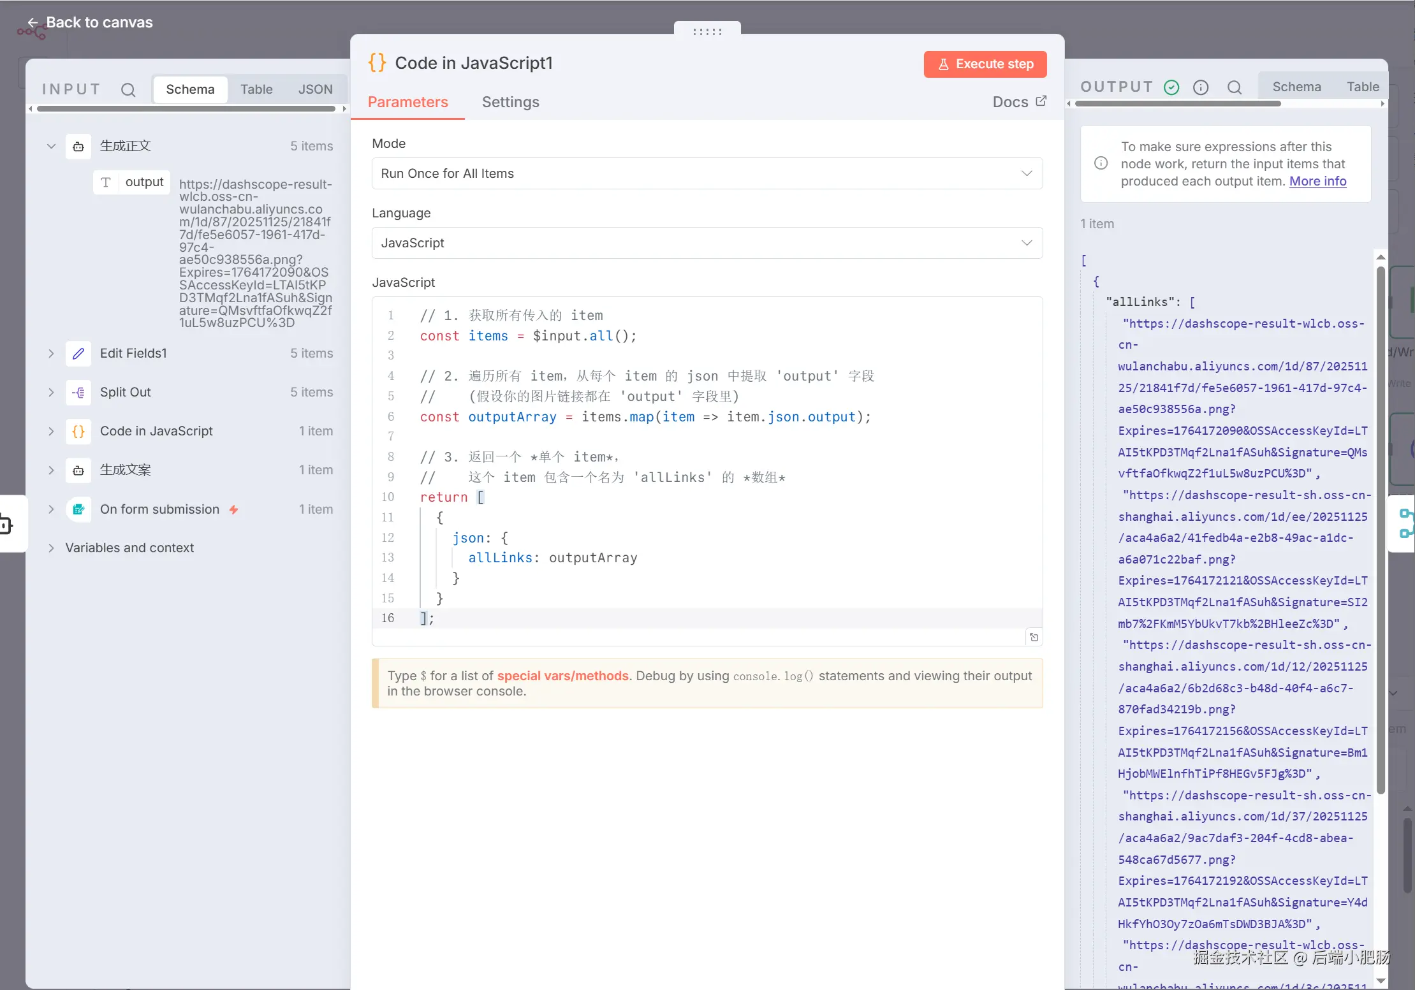Expand the 生成文案 node entry
This screenshot has width=1415, height=990.
point(51,470)
